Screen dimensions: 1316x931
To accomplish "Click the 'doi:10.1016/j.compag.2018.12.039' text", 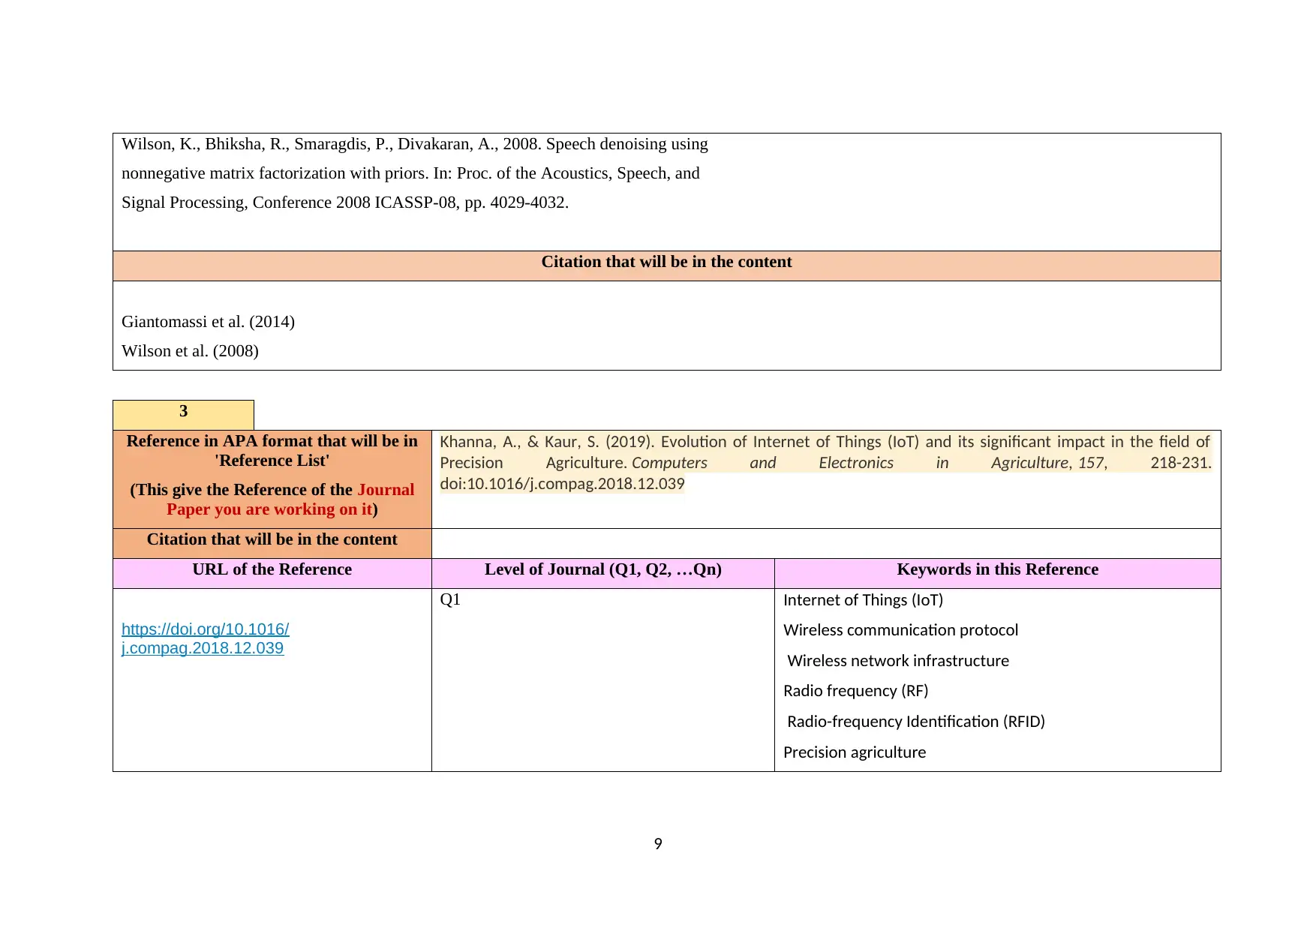I will click(x=562, y=484).
